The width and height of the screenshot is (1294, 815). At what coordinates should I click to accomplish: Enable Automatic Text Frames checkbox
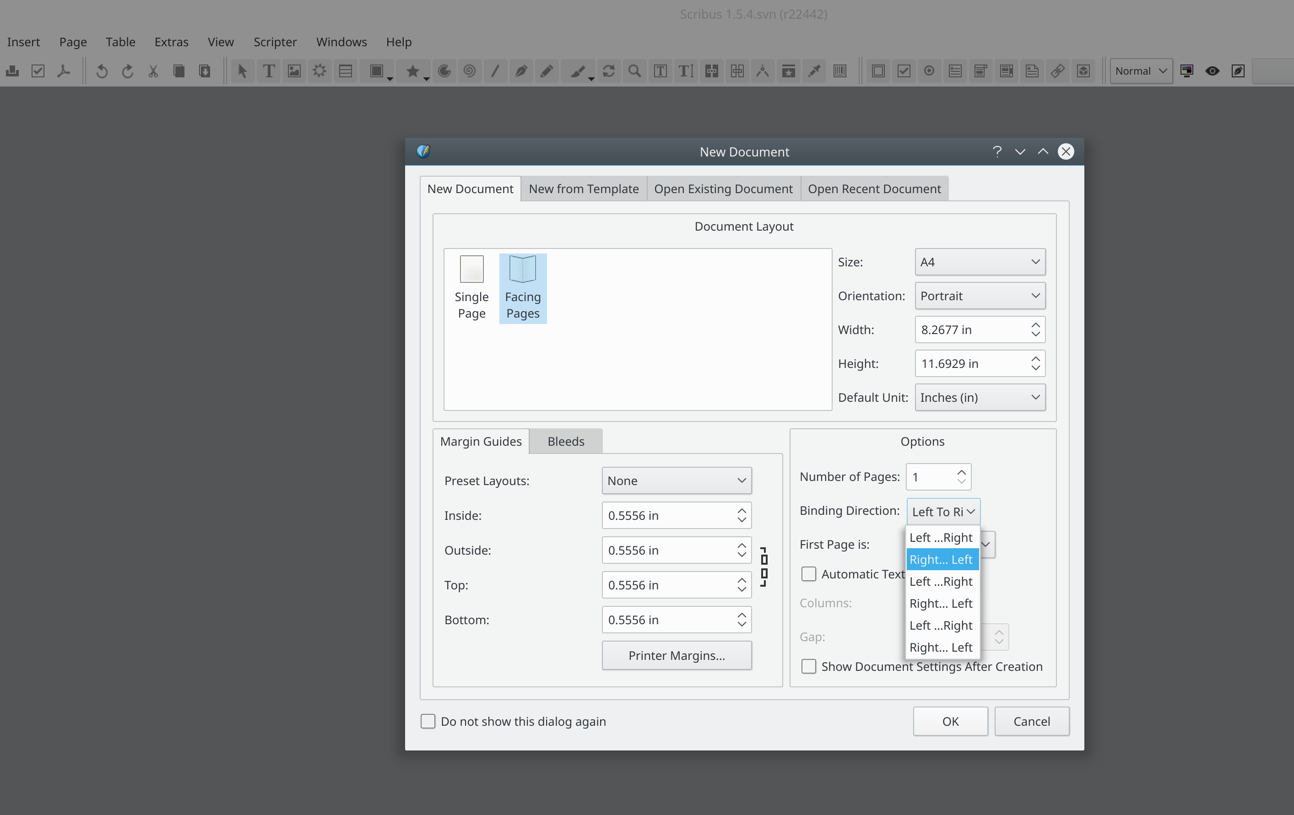pos(808,574)
